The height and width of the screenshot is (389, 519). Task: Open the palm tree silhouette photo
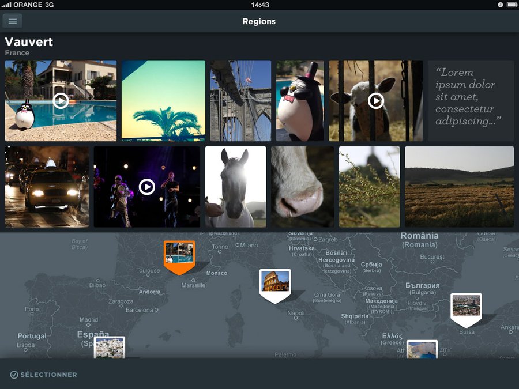pyautogui.click(x=163, y=101)
